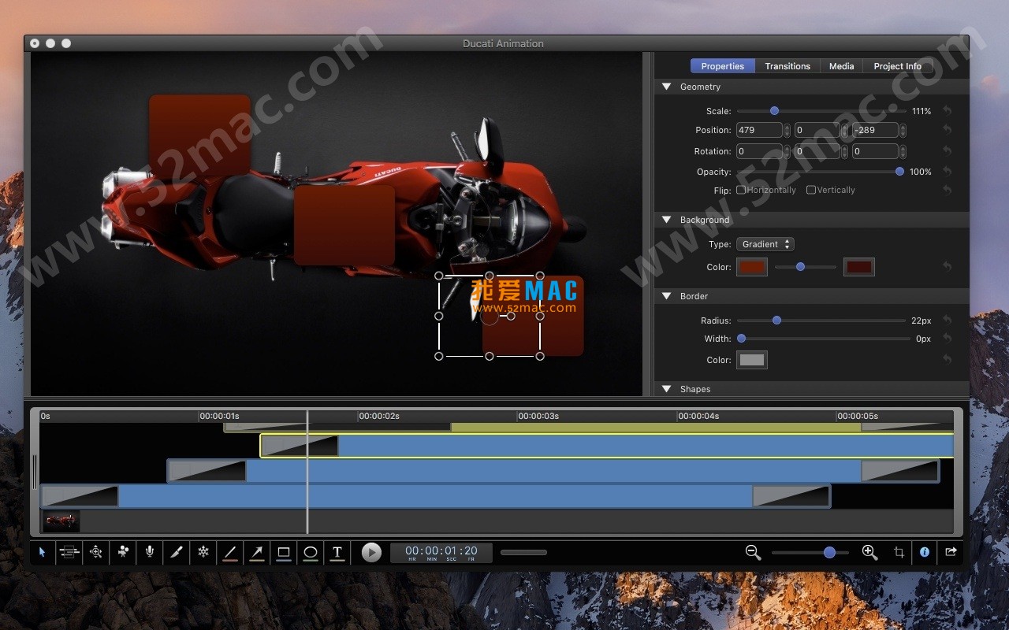Viewport: 1009px width, 630px height.
Task: Click stepper beside first Rotation field
Action: tap(787, 151)
